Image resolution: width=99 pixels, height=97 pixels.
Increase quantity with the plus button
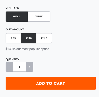pyautogui.click(x=30, y=67)
